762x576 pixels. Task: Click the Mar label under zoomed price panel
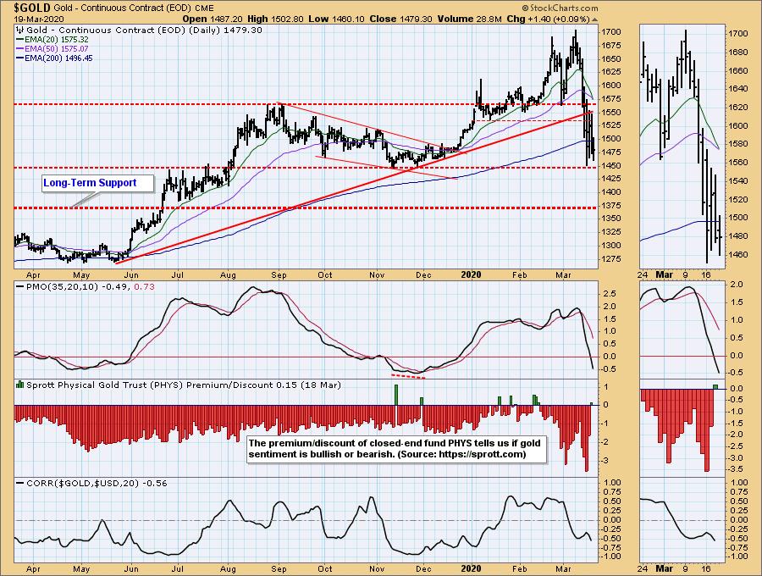pyautogui.click(x=665, y=275)
